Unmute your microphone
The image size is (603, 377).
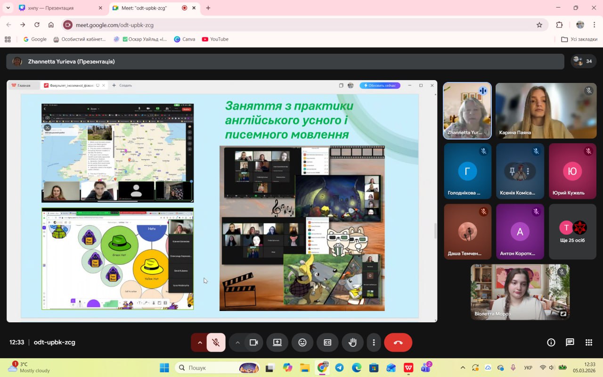pos(216,343)
